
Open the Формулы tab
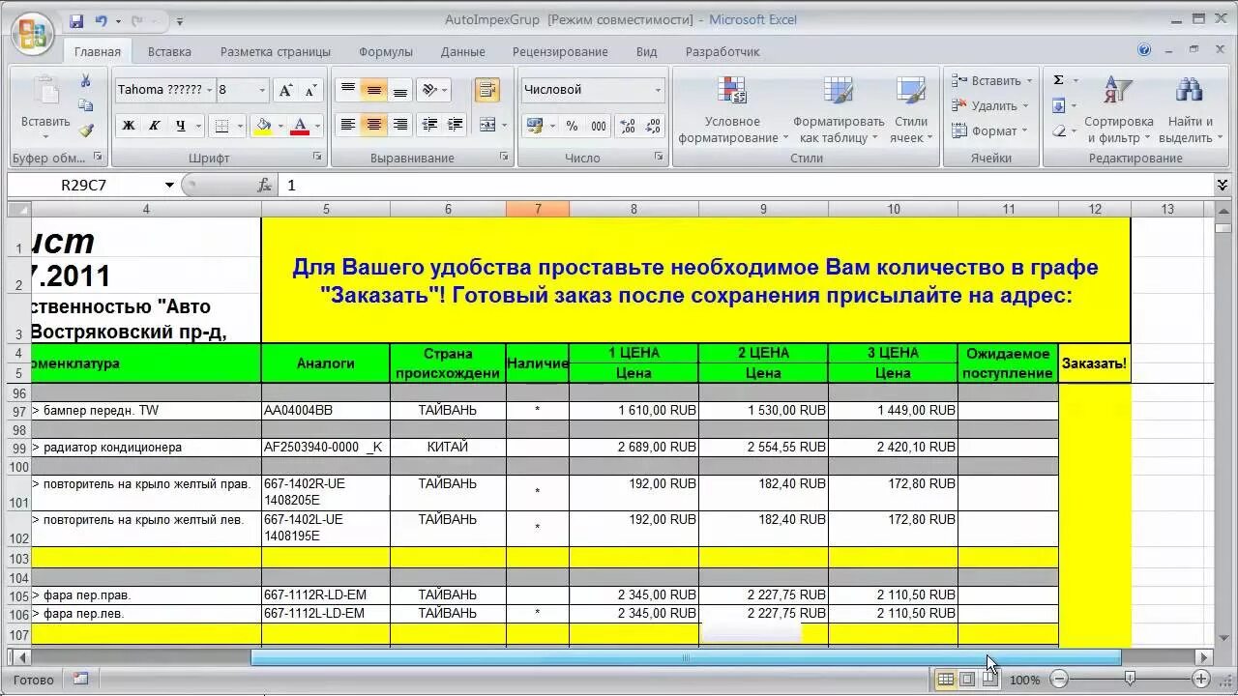coord(386,51)
